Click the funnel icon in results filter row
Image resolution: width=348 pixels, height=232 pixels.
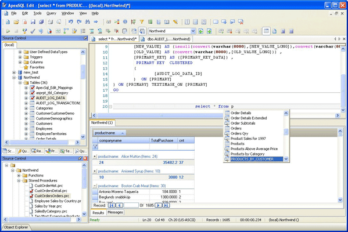95,147
